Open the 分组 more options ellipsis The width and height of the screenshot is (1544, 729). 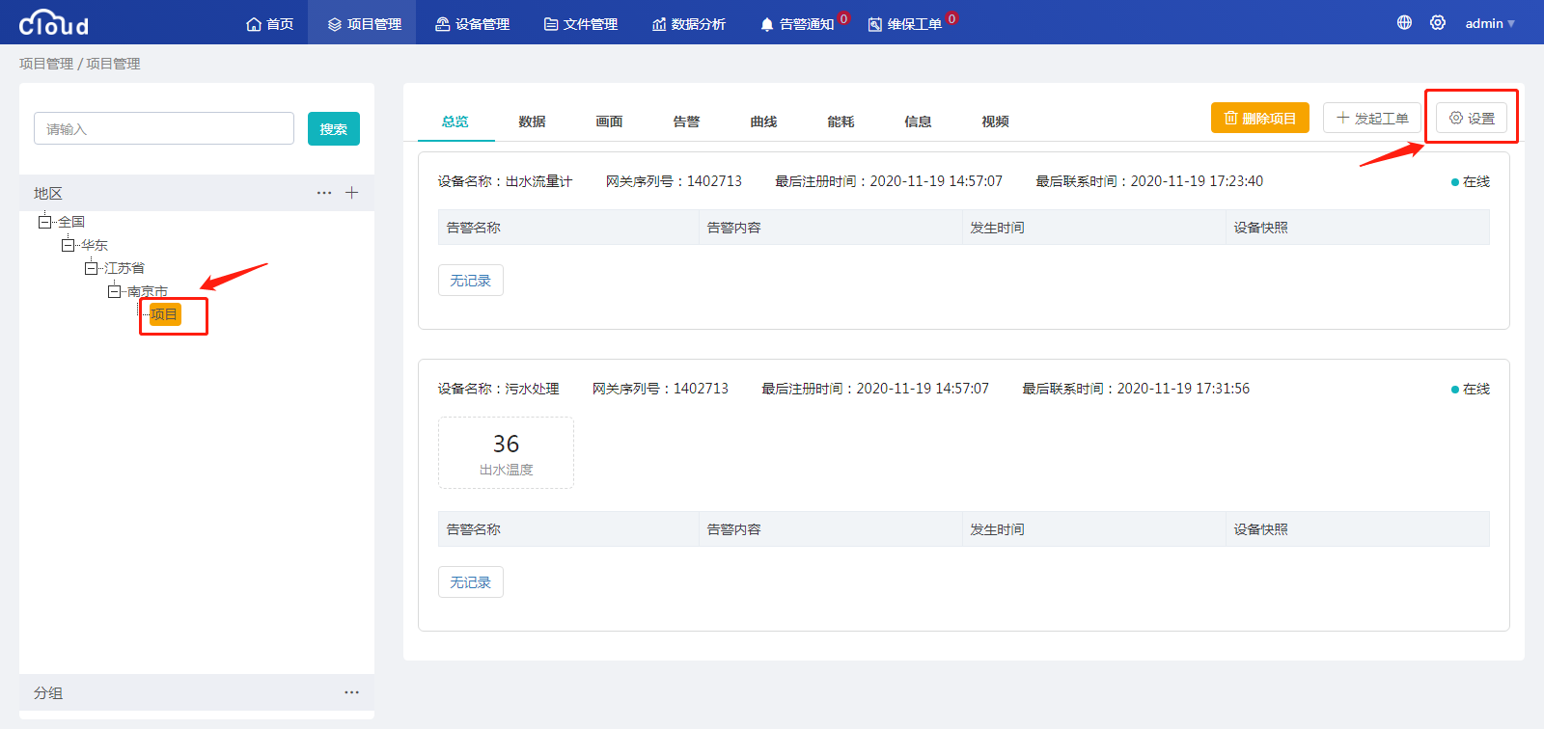(x=351, y=692)
